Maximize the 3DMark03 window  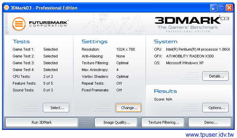[221, 7]
